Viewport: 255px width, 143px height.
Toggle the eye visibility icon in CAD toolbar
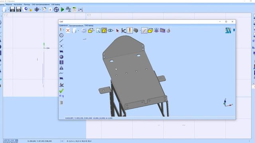tap(110, 30)
